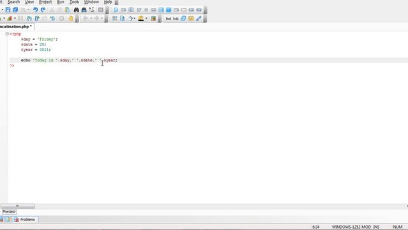Click the Replace text icon
The width and height of the screenshot is (408, 230).
pos(91,10)
